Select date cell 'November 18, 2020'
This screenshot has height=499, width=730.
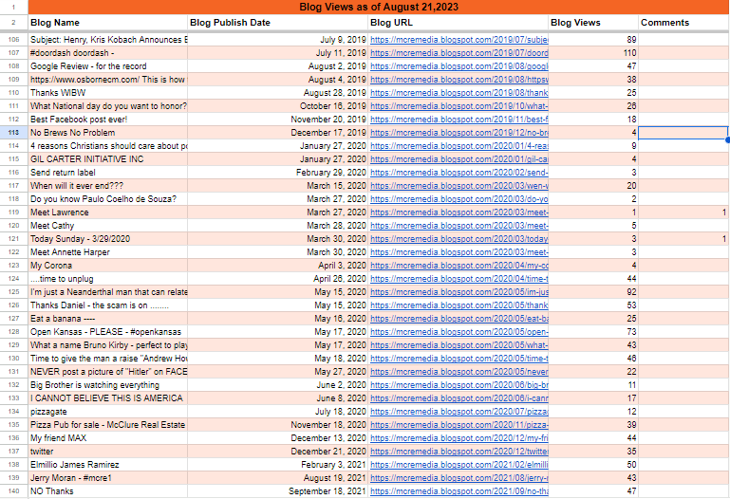coord(277,425)
